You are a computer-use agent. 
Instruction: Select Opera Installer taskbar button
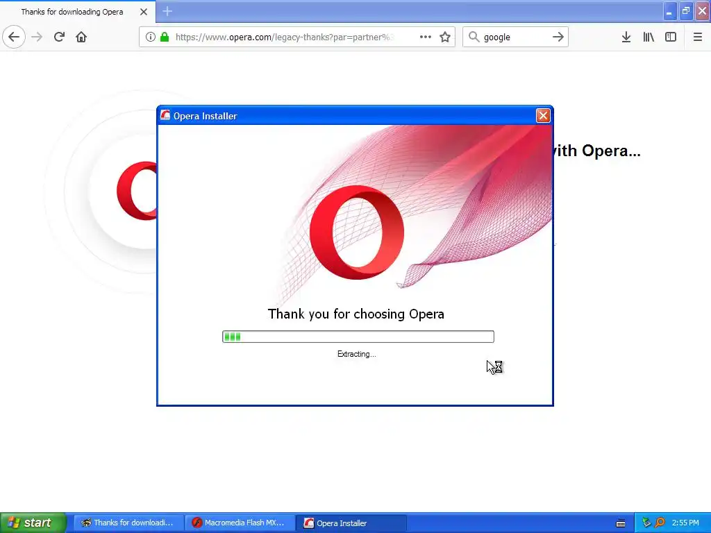click(x=351, y=523)
